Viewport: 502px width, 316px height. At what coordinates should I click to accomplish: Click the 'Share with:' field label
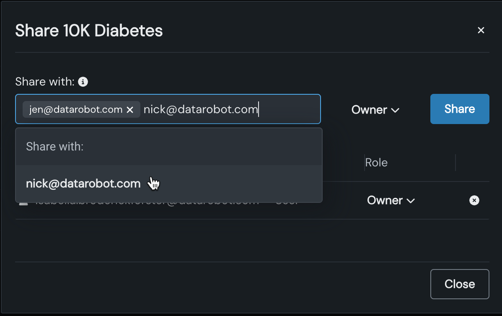point(44,82)
